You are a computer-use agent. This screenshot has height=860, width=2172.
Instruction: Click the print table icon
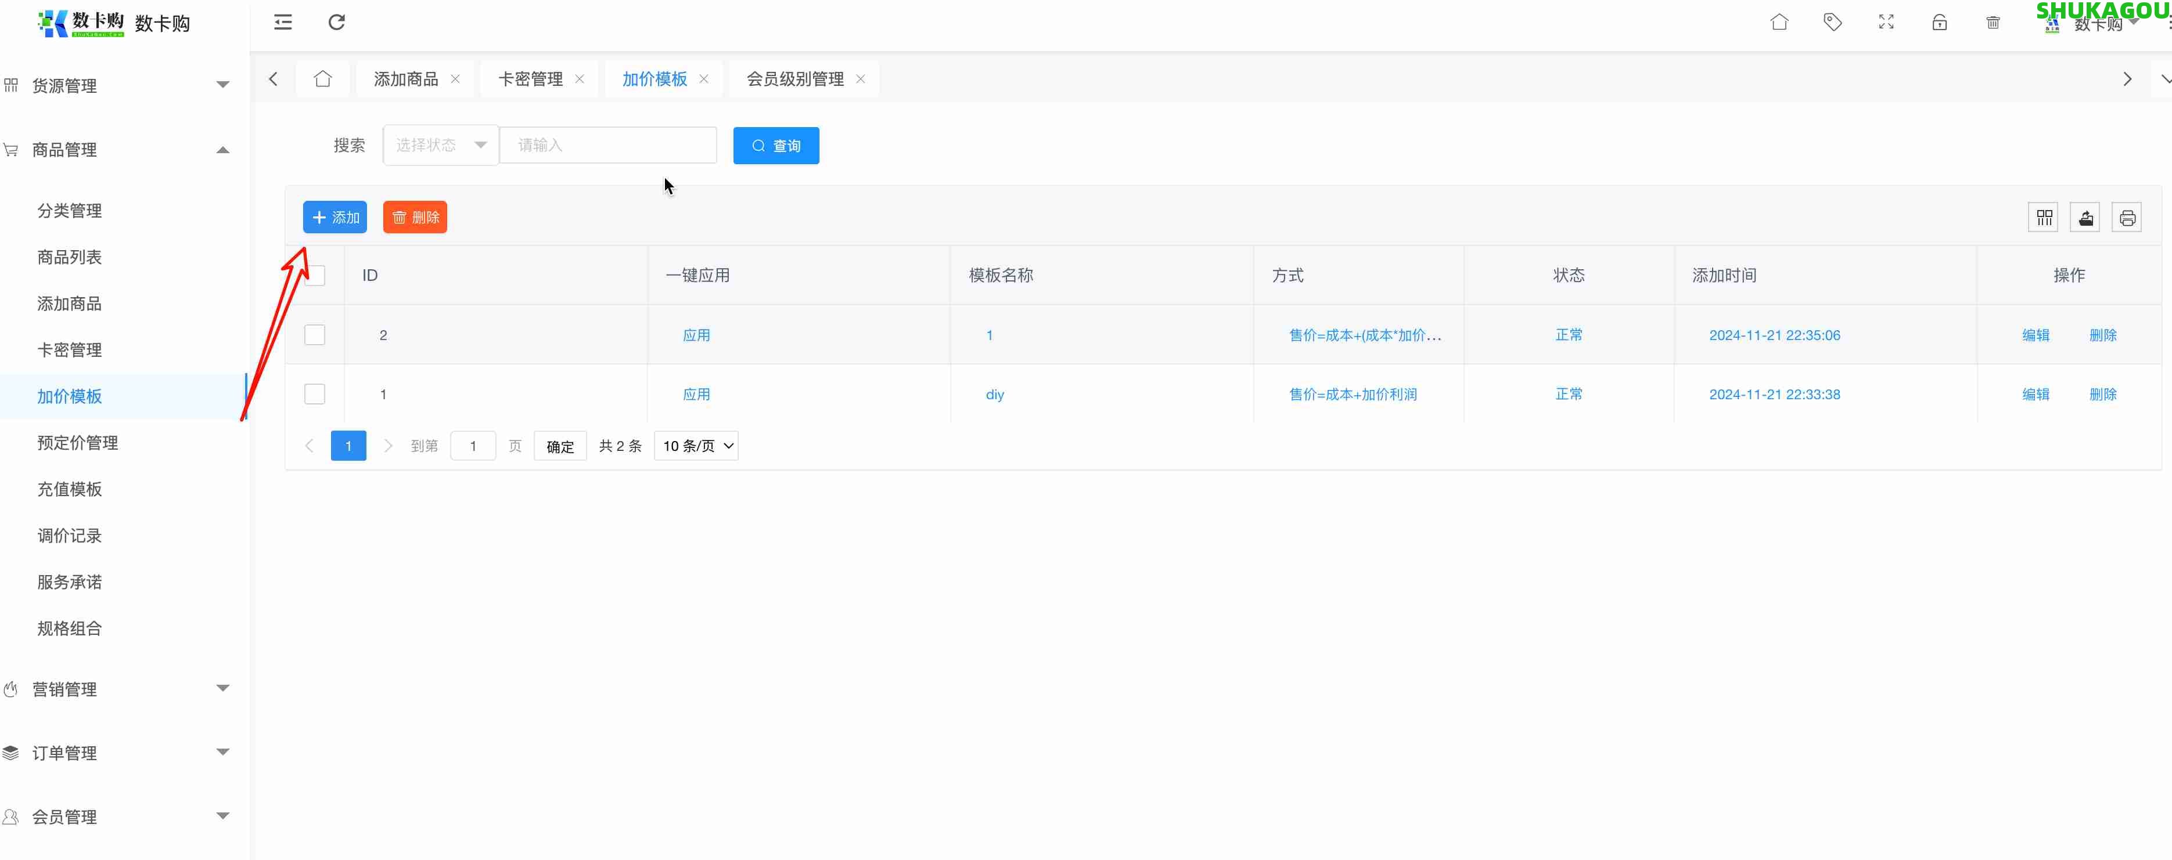[2127, 218]
